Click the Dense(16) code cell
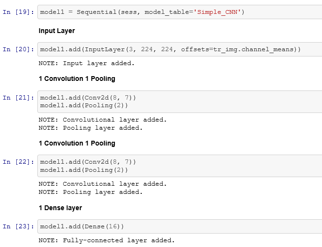The image size is (322, 247). click(180, 226)
